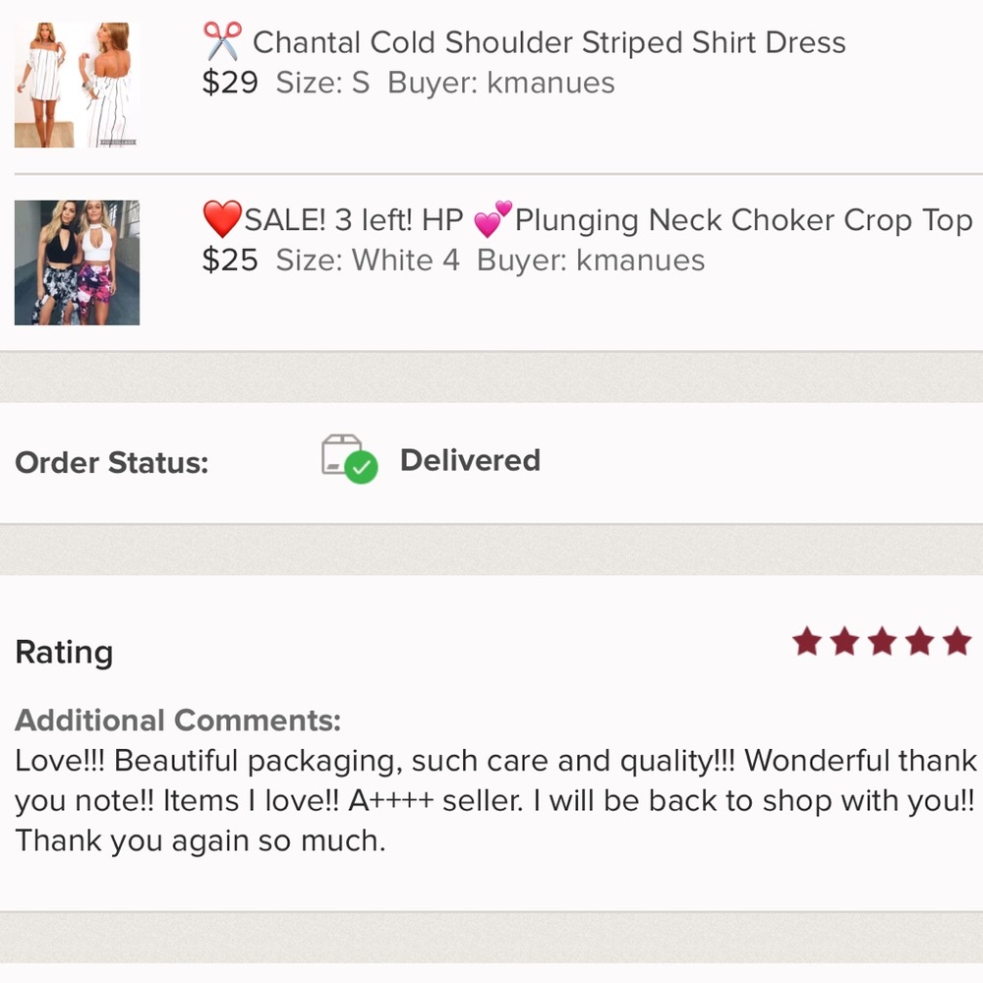Click the Order Status label

pyautogui.click(x=111, y=463)
